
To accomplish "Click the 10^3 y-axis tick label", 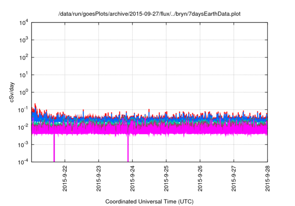I will tap(24, 40).
